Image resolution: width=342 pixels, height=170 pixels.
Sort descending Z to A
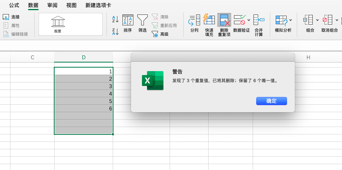(x=115, y=32)
